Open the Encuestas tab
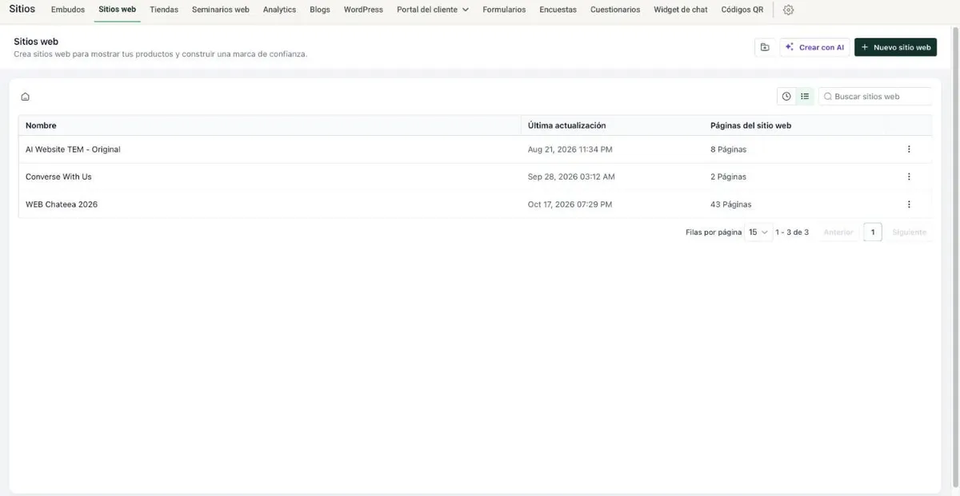 (x=558, y=10)
